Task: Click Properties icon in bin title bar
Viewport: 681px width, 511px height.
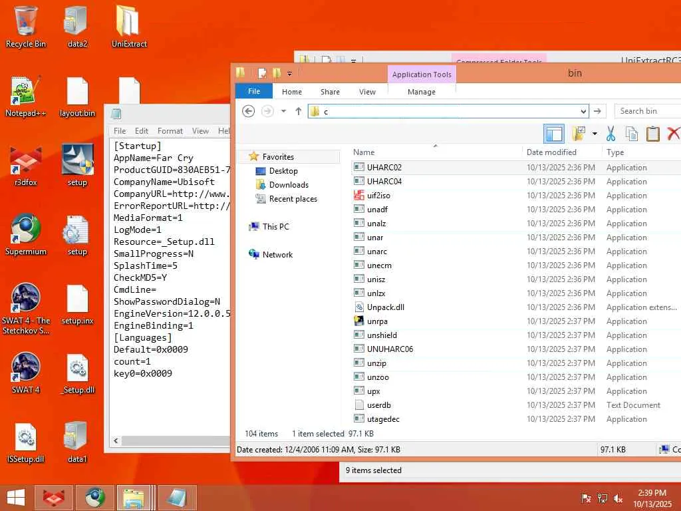Action: click(262, 73)
